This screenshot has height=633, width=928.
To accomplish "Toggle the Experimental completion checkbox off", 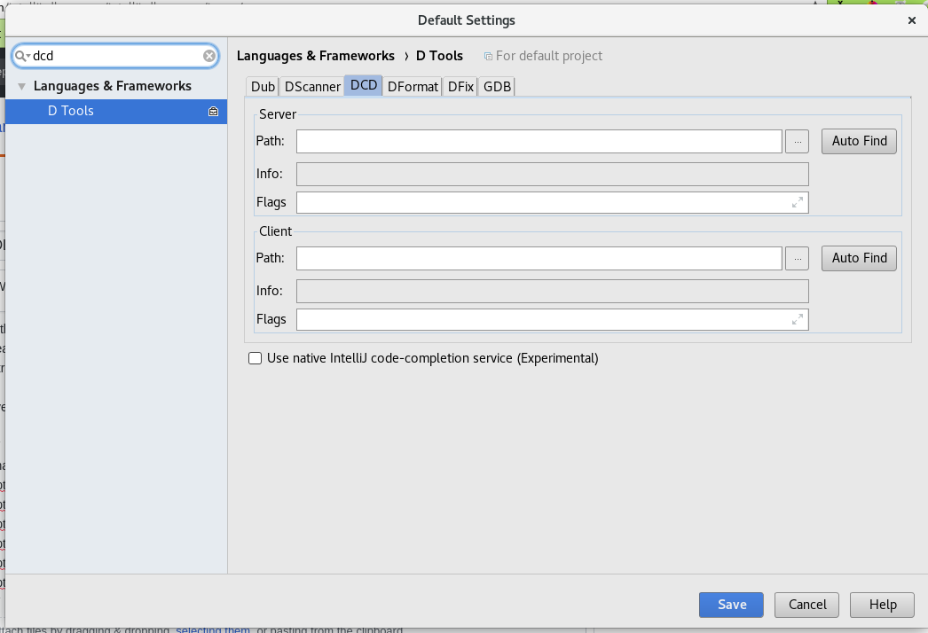I will (255, 358).
